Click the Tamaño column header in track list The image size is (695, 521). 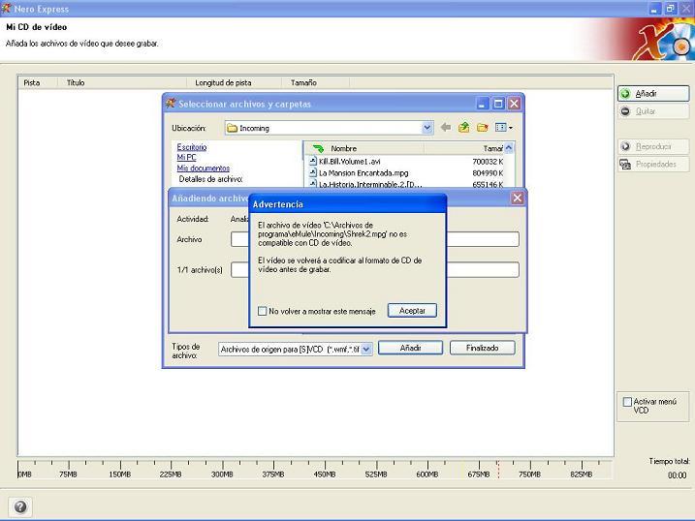tap(315, 82)
